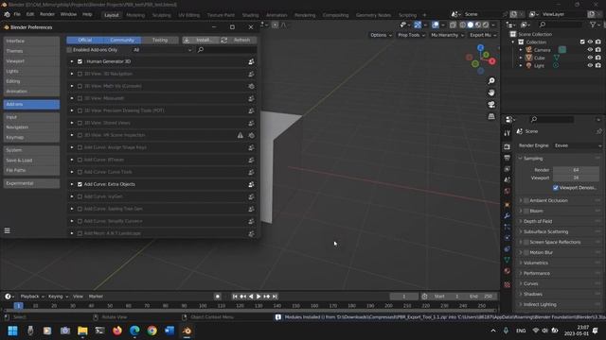Screen dimensions: 606x340
Task: Toggle auto keying record button
Action: 218,297
